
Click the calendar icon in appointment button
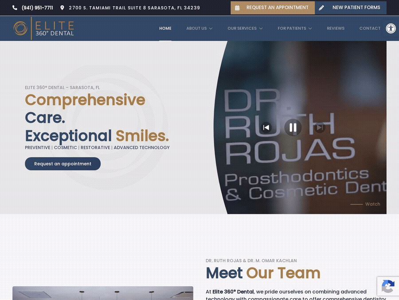tap(237, 8)
